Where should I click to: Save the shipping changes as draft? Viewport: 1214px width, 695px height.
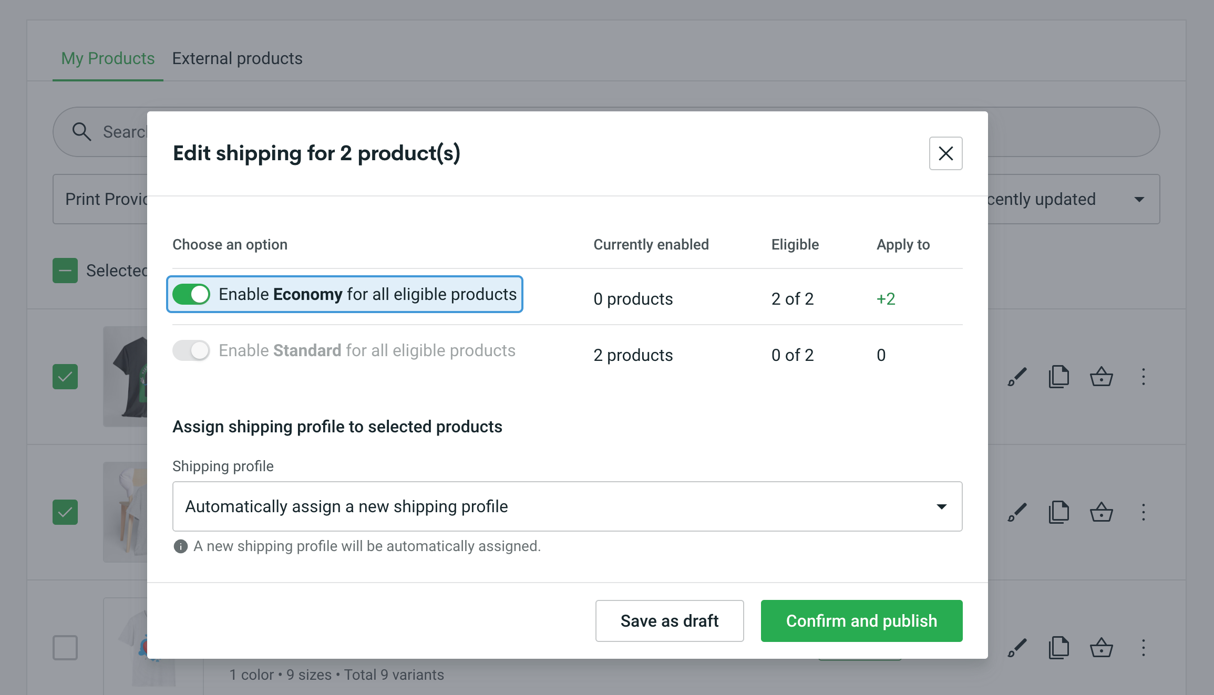(x=669, y=620)
